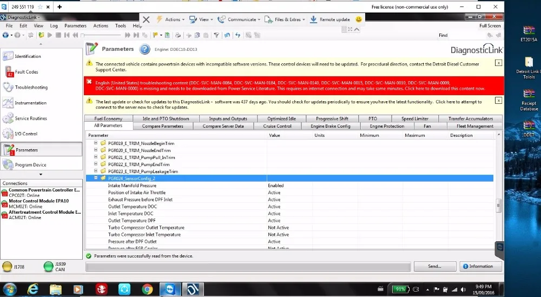The height and width of the screenshot is (297, 541).
Task: Expand the PGR023_E_TRIM_PumpLeakageTrim folder
Action: pyautogui.click(x=96, y=171)
